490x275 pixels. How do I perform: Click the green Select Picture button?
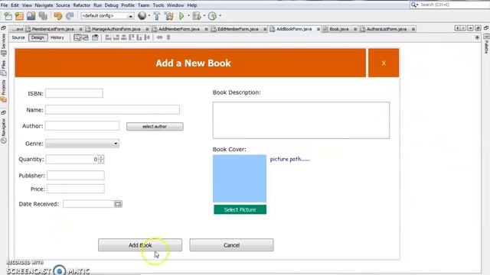240,209
